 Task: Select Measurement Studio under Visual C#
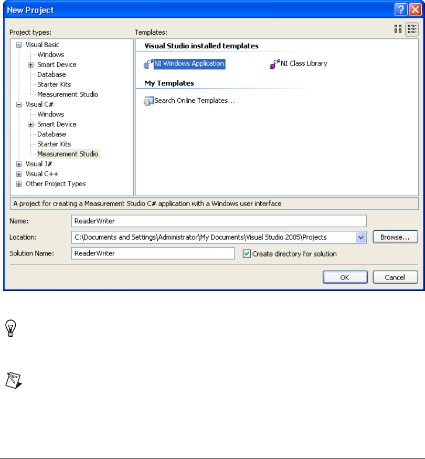click(x=68, y=154)
